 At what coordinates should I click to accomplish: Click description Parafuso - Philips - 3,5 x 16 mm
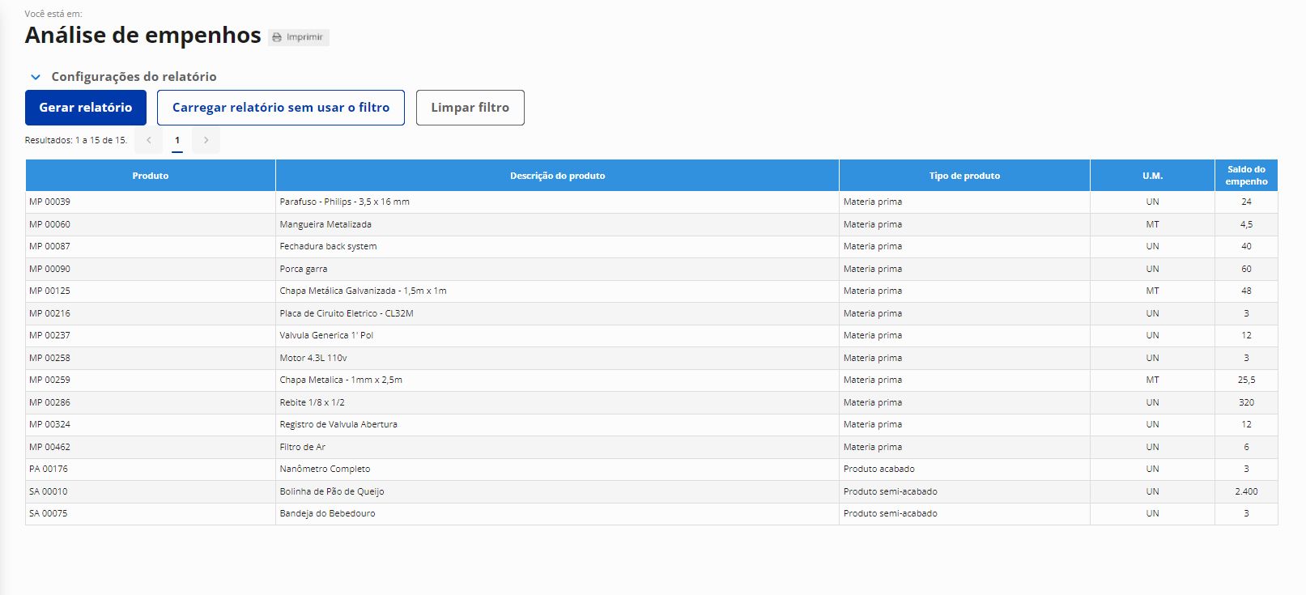[x=344, y=202]
